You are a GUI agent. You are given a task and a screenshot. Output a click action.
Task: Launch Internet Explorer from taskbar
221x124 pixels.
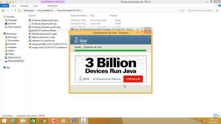[x=13, y=121]
